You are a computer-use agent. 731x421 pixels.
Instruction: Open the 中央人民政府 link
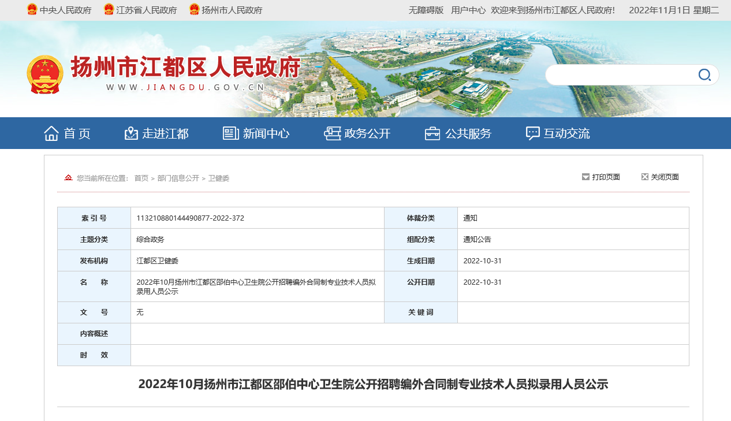[x=65, y=10]
